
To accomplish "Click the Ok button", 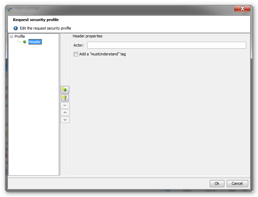I will coord(217,183).
